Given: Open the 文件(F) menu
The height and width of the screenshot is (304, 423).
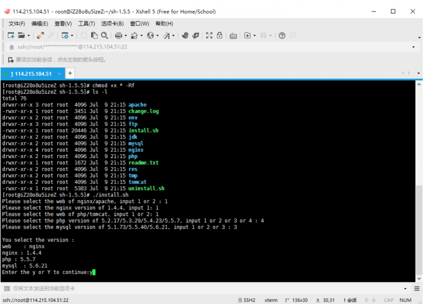Looking at the screenshot, I should point(17,23).
